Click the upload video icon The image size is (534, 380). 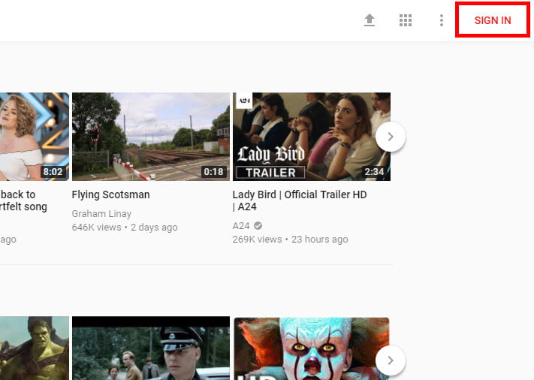(370, 21)
